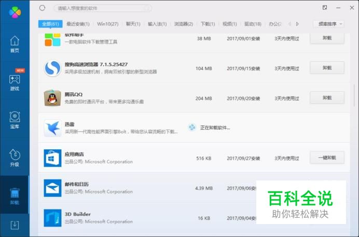Click the 2017/09/15 install date
The image size is (359, 237).
pos(243,68)
